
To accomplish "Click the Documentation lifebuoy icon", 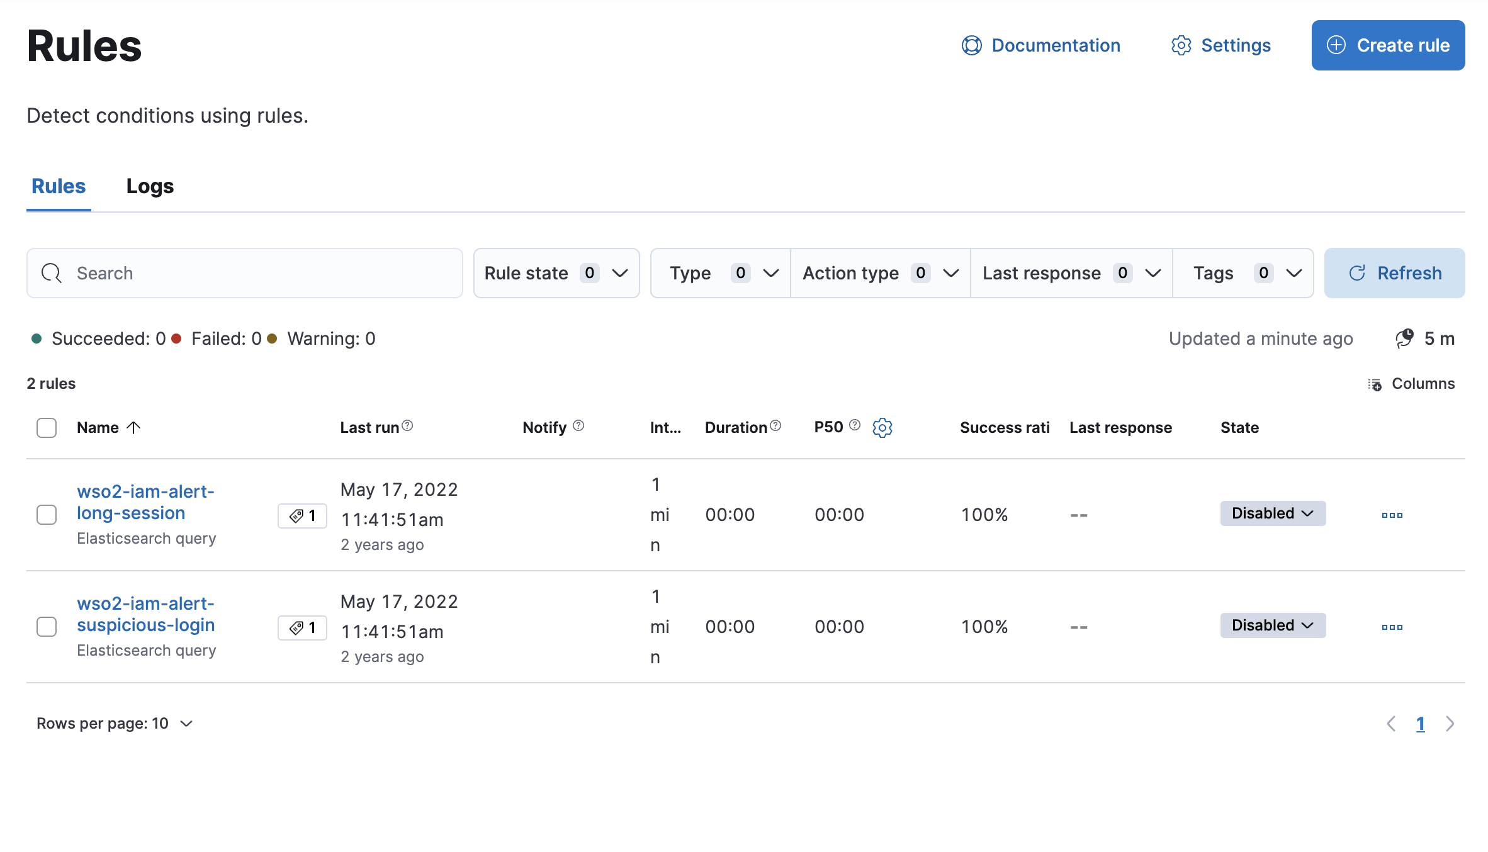I will click(x=971, y=45).
